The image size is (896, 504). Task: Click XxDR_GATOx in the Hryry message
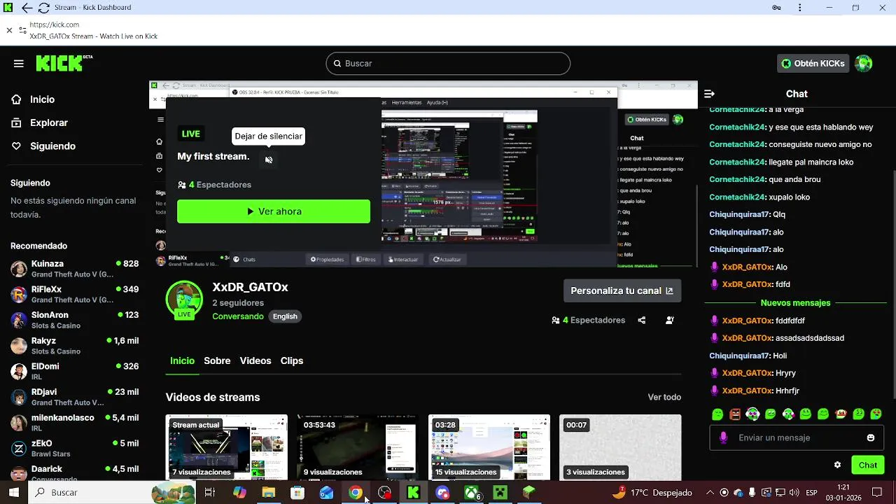point(747,373)
